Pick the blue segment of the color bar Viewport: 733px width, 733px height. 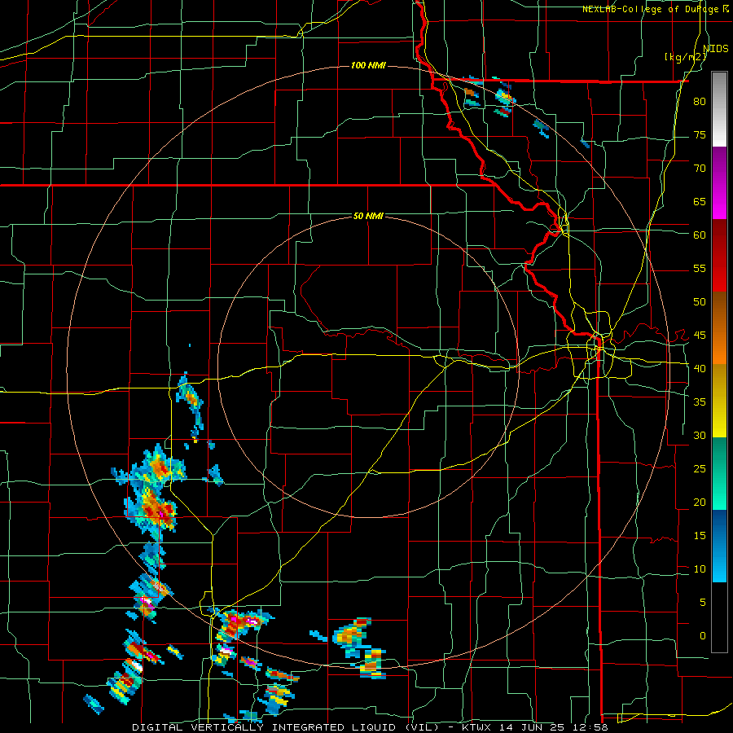pyautogui.click(x=719, y=546)
